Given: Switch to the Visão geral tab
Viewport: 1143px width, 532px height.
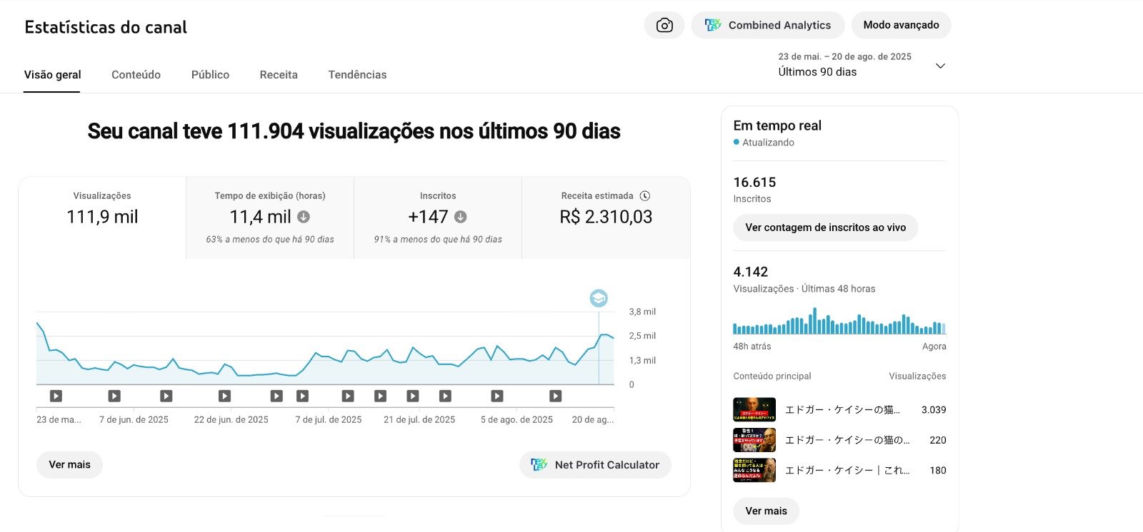Looking at the screenshot, I should coord(52,75).
